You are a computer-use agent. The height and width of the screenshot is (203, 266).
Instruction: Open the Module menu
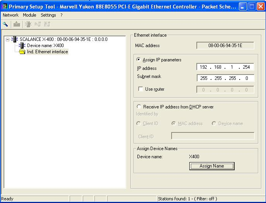pos(29,15)
